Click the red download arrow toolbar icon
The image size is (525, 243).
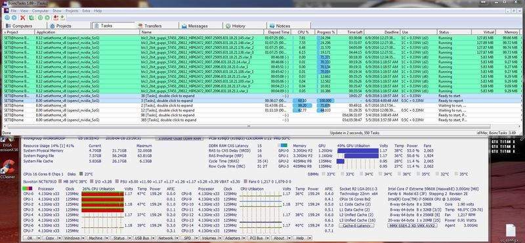click(x=56, y=18)
